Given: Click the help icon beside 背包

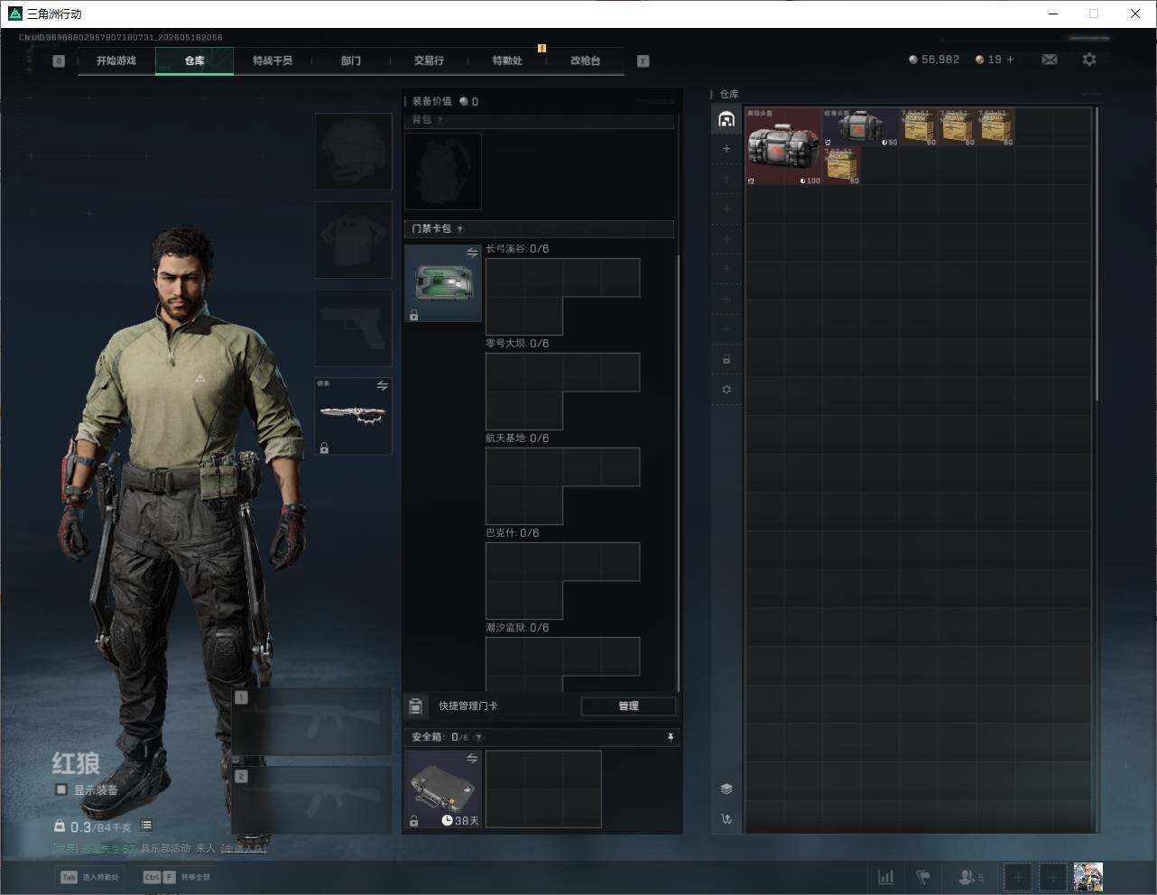Looking at the screenshot, I should [x=440, y=120].
